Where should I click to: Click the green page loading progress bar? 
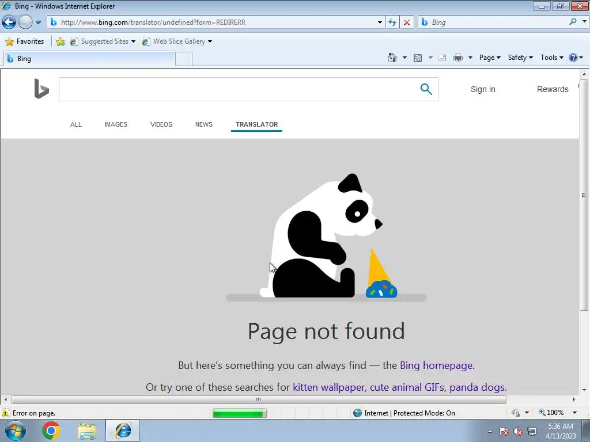click(x=239, y=413)
